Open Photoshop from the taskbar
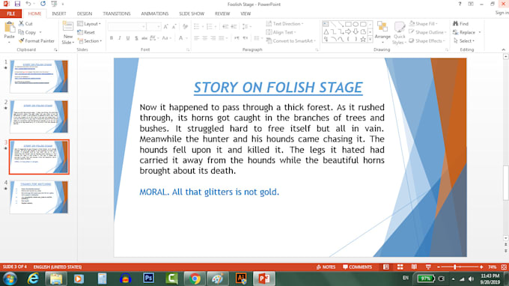 point(148,279)
